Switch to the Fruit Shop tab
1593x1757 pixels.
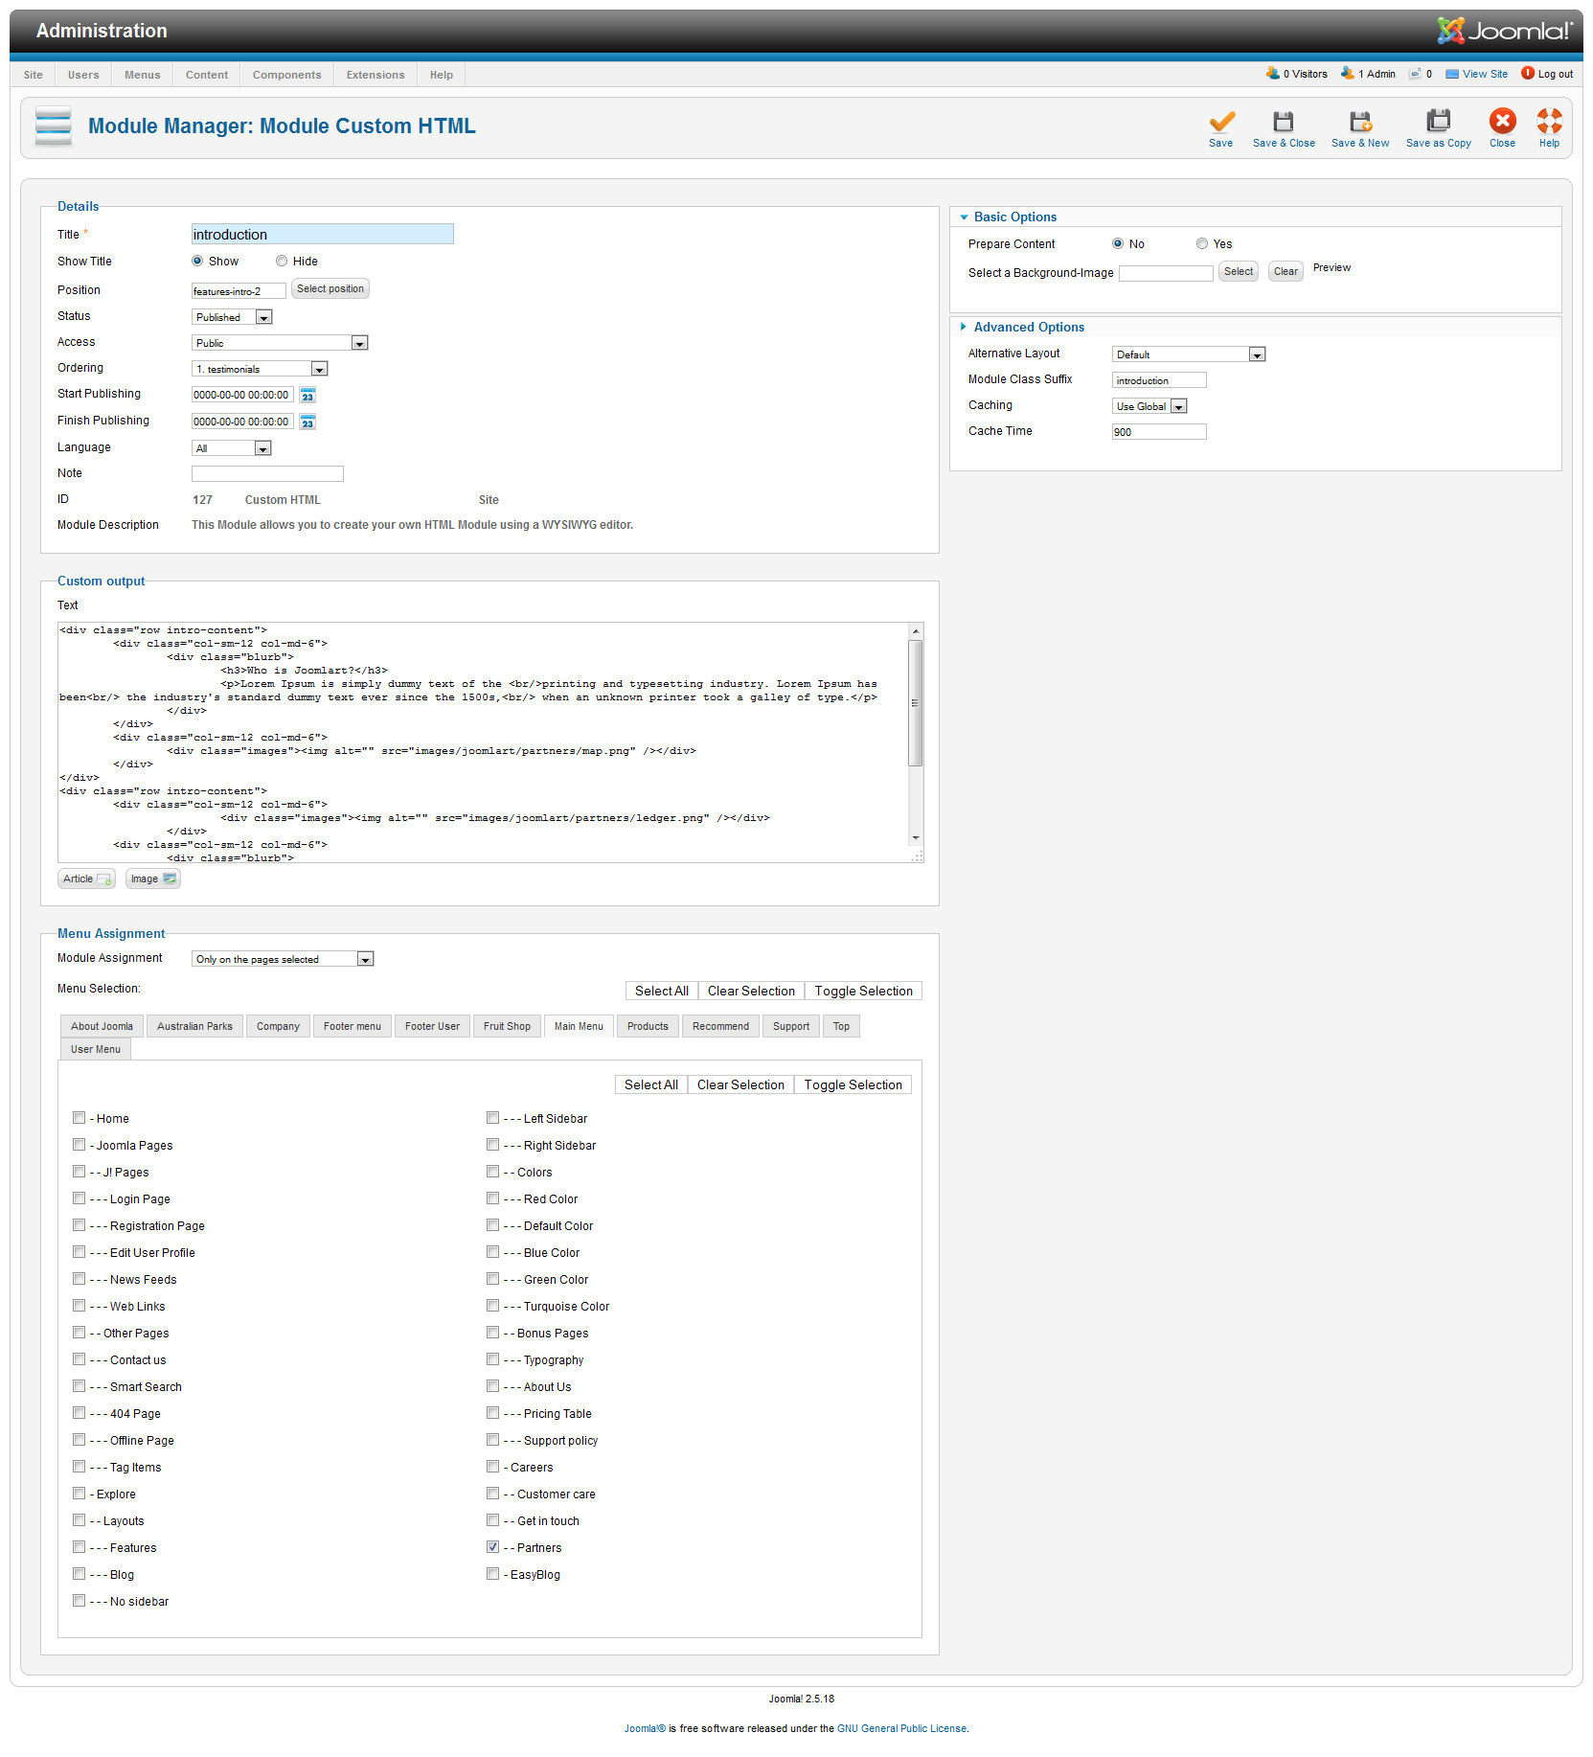click(x=507, y=1026)
